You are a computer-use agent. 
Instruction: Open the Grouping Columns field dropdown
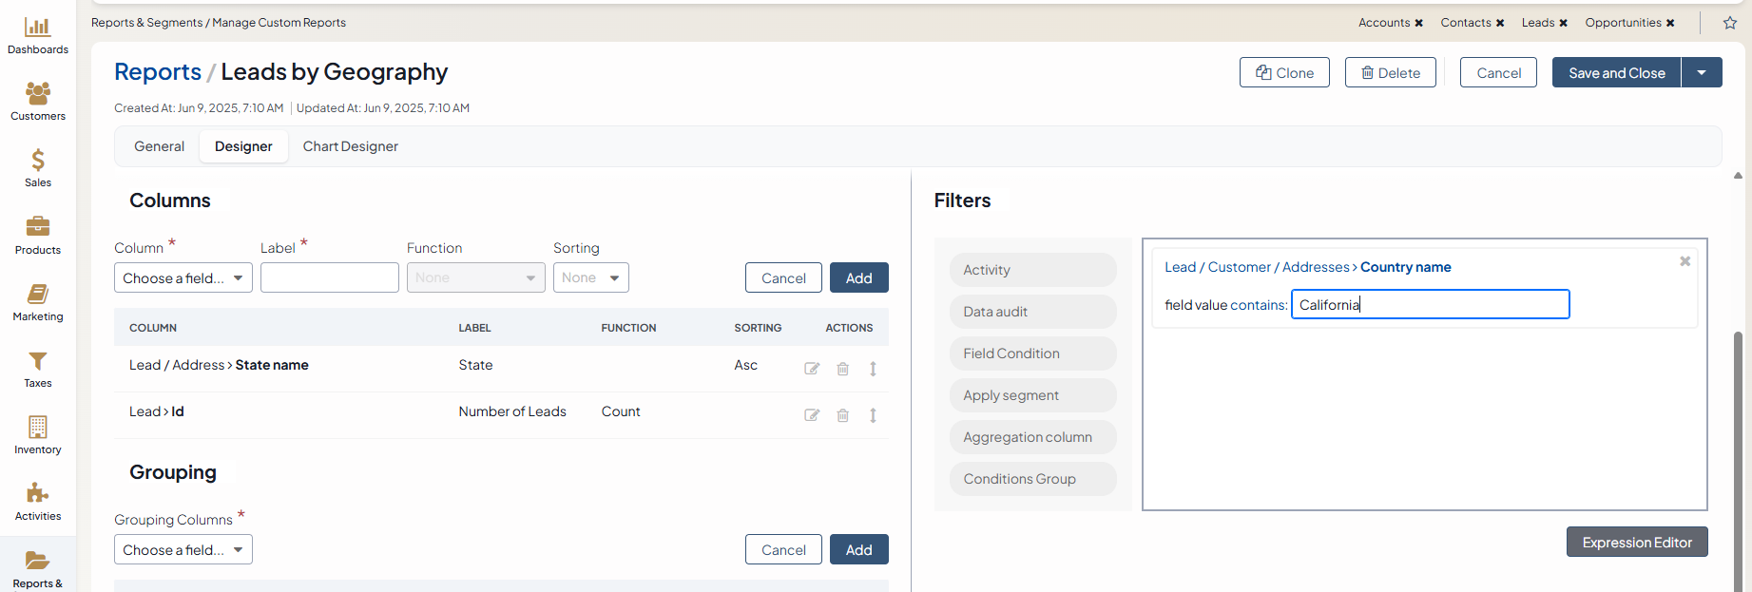pos(183,550)
